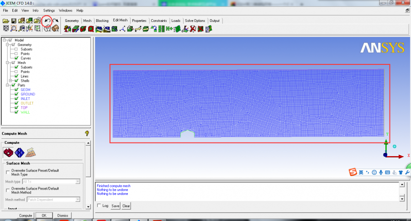Viewport: 411px width, 221px height.
Task: Open the Settings menu
Action: [49, 11]
